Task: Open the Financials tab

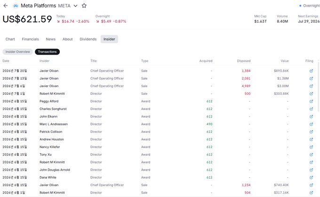Action: (x=30, y=39)
